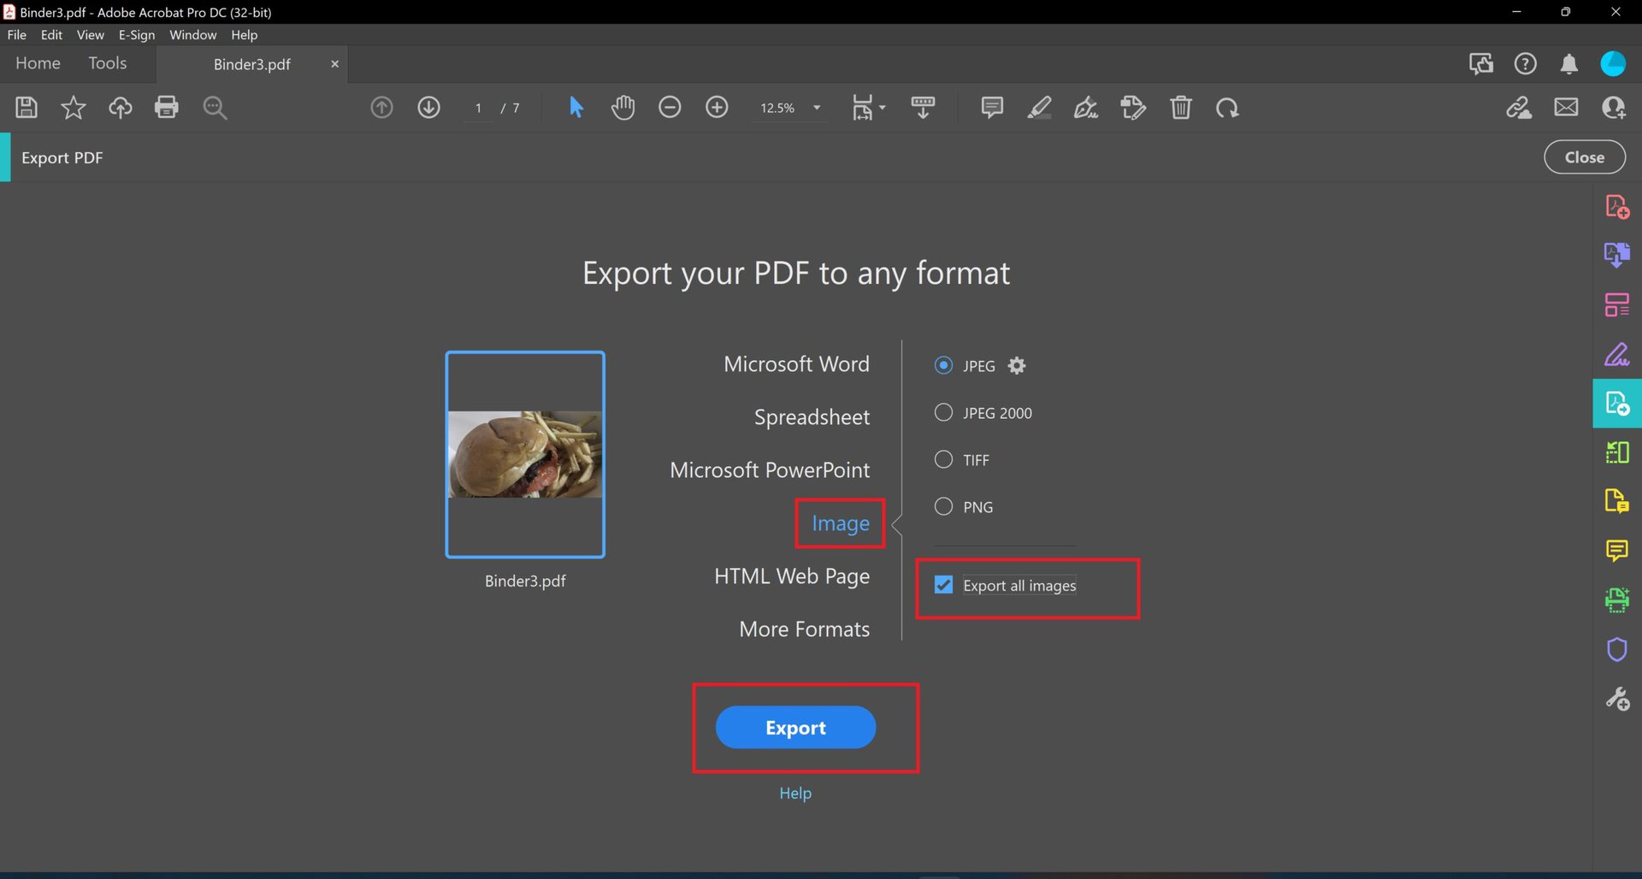Choose the PNG radio button
This screenshot has height=879, width=1642.
pos(943,507)
